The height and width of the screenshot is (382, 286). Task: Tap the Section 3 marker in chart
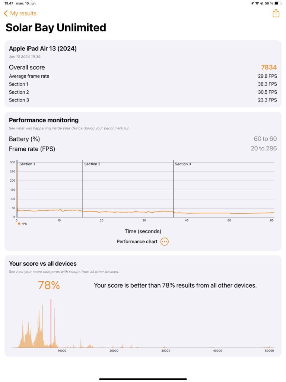tap(182, 164)
